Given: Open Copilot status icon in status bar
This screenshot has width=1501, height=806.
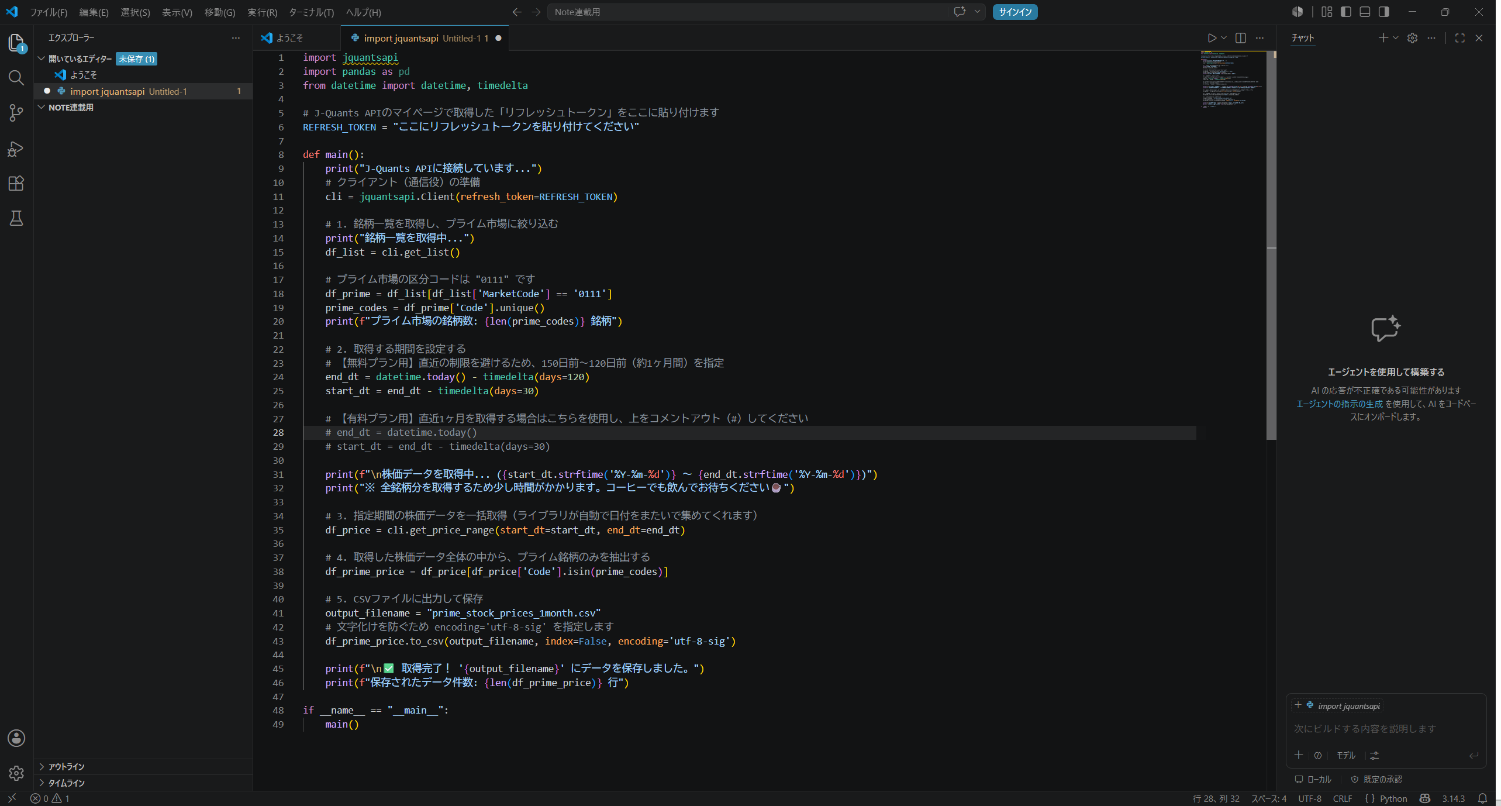Looking at the screenshot, I should point(1425,798).
